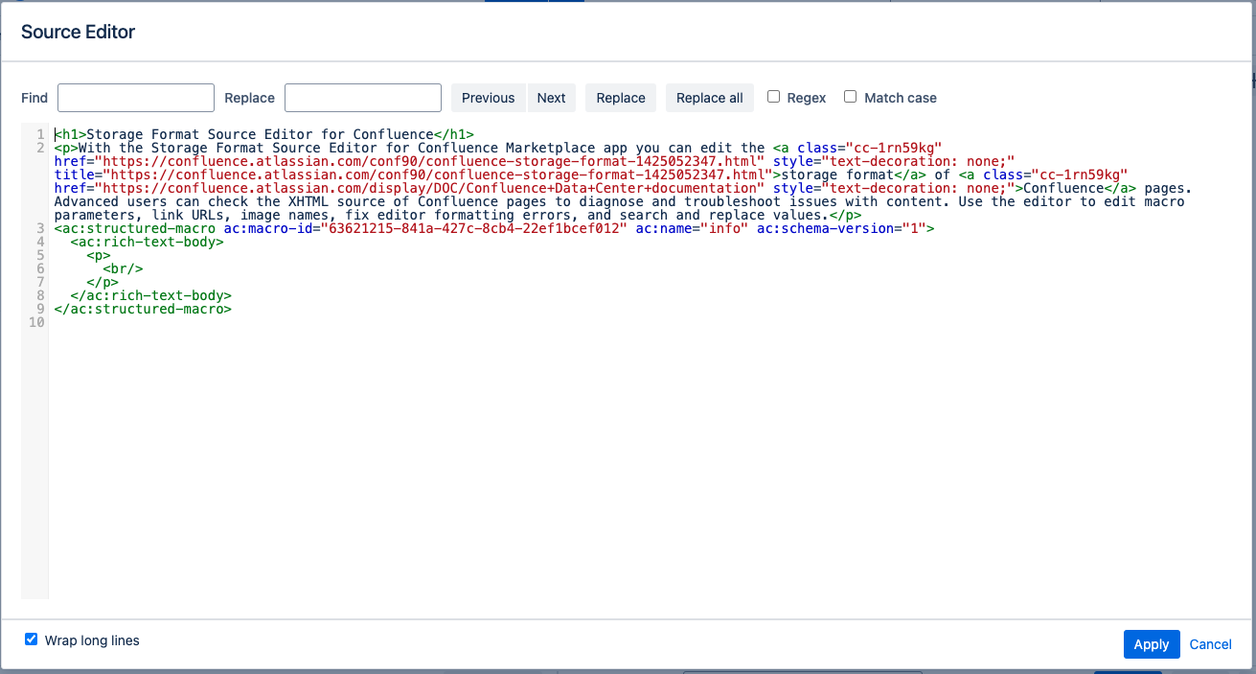
Task: Click the closing ac:rich-text-body tag
Action: point(151,295)
